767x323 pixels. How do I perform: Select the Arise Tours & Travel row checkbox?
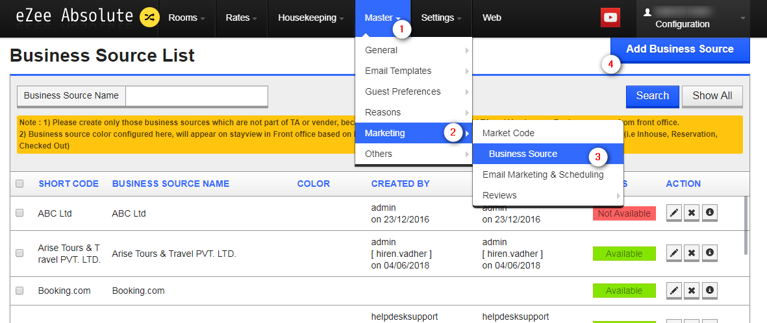(x=19, y=253)
